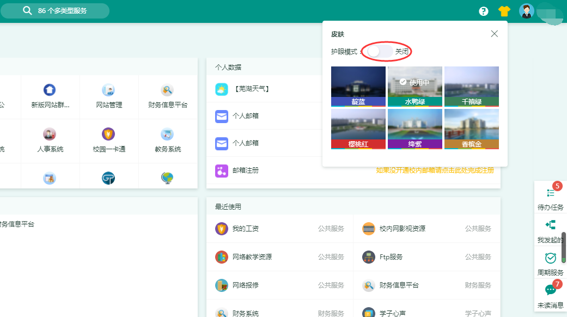
Task: Open 我的工资 in recently used
Action: coord(245,229)
